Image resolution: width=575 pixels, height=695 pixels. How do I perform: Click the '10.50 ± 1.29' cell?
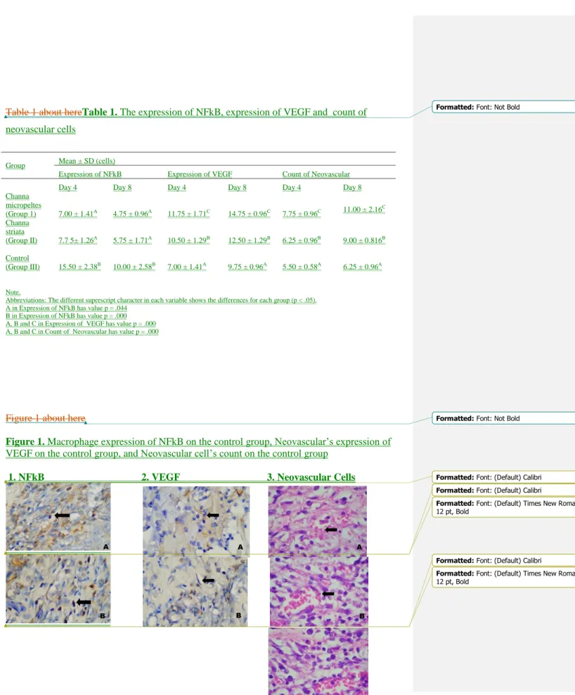point(189,240)
